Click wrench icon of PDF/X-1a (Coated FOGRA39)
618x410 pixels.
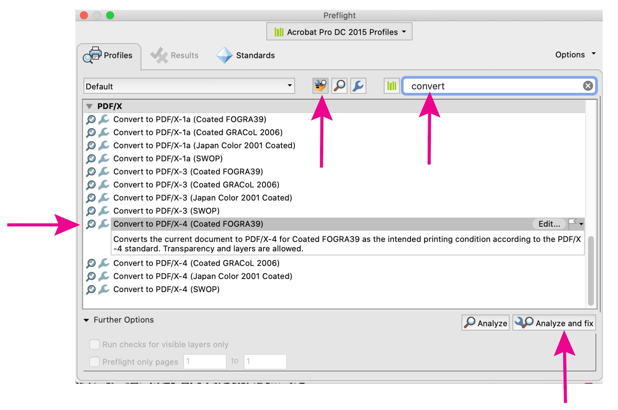point(103,119)
